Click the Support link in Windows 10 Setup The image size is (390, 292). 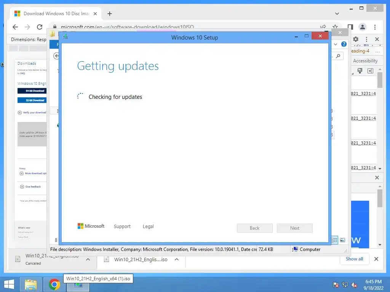click(122, 227)
